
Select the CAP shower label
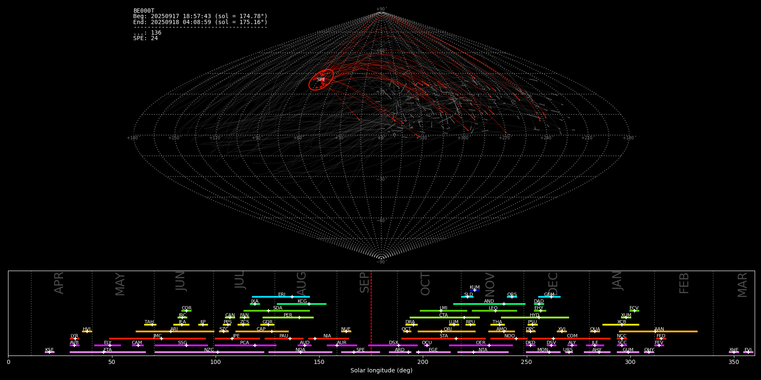[261, 329]
